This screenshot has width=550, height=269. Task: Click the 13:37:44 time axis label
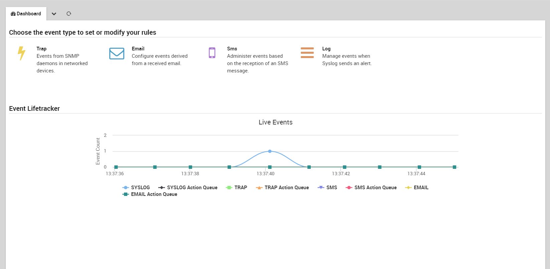coord(416,174)
